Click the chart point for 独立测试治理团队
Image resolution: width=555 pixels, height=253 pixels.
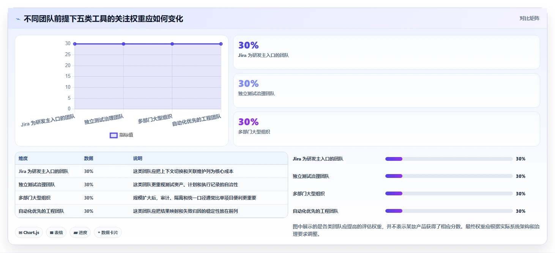pos(123,44)
